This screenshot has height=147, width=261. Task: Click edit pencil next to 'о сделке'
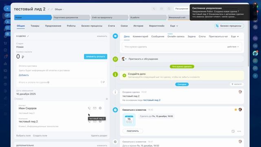(x=28, y=36)
